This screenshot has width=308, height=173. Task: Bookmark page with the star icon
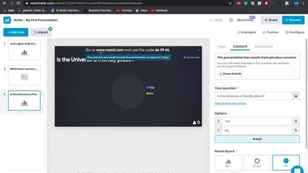pos(230,3)
